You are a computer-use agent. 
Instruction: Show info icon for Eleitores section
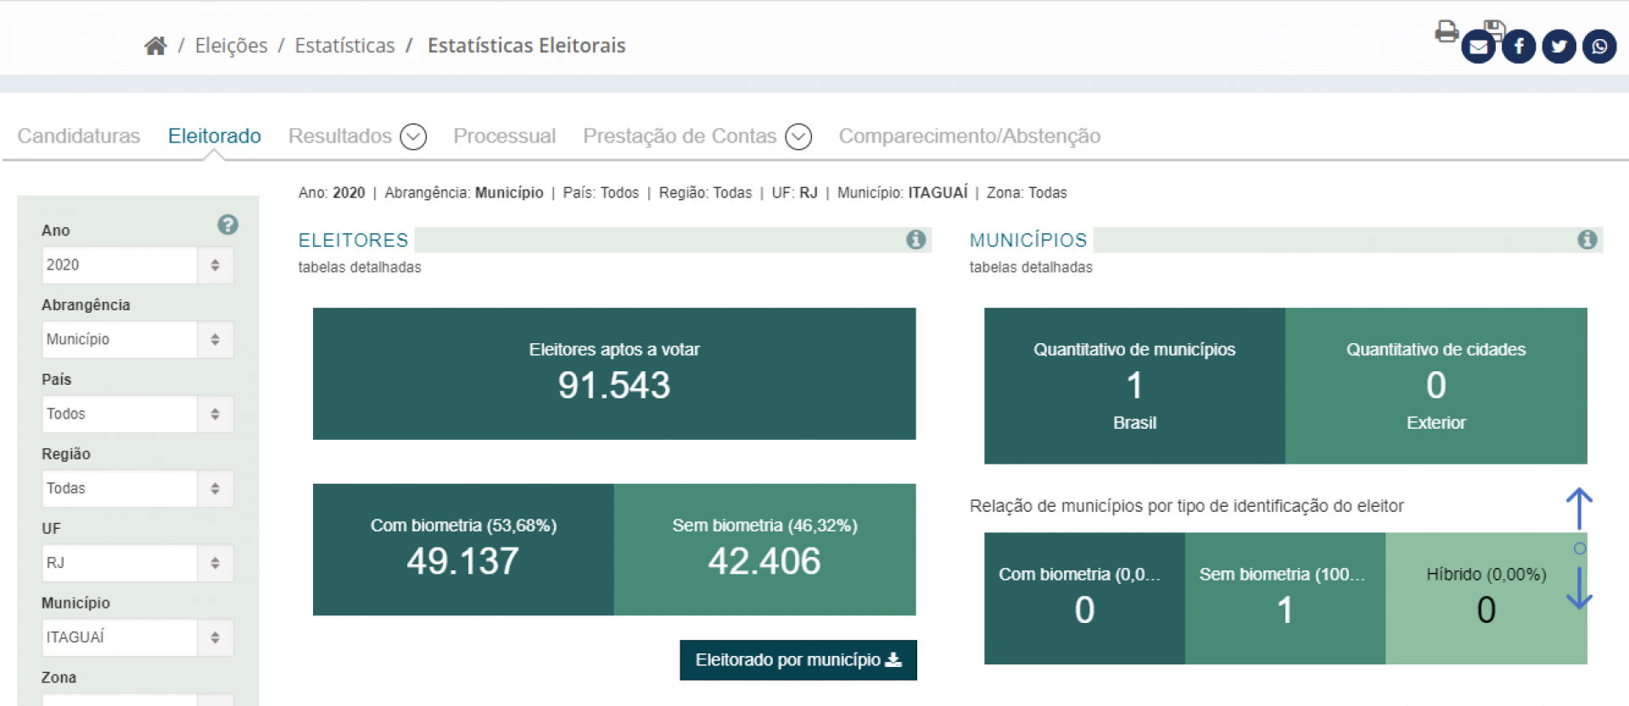click(915, 240)
